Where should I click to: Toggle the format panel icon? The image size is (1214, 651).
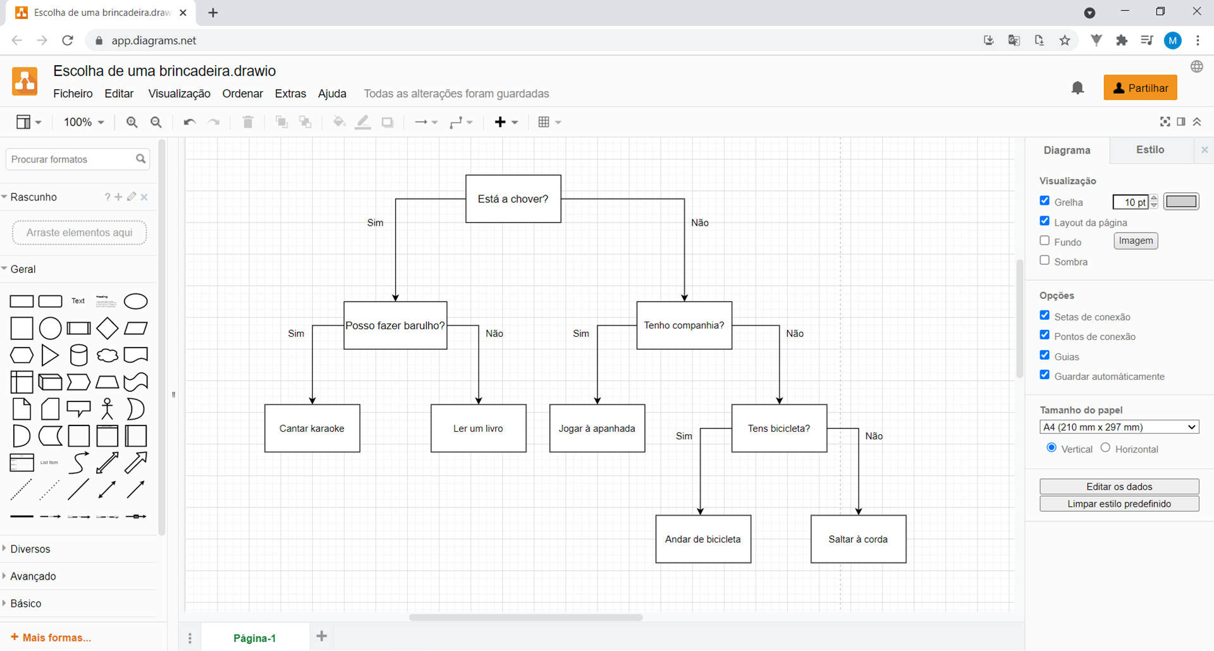[x=1181, y=122]
